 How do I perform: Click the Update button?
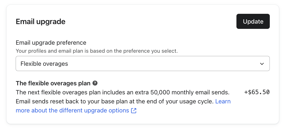coord(253,22)
